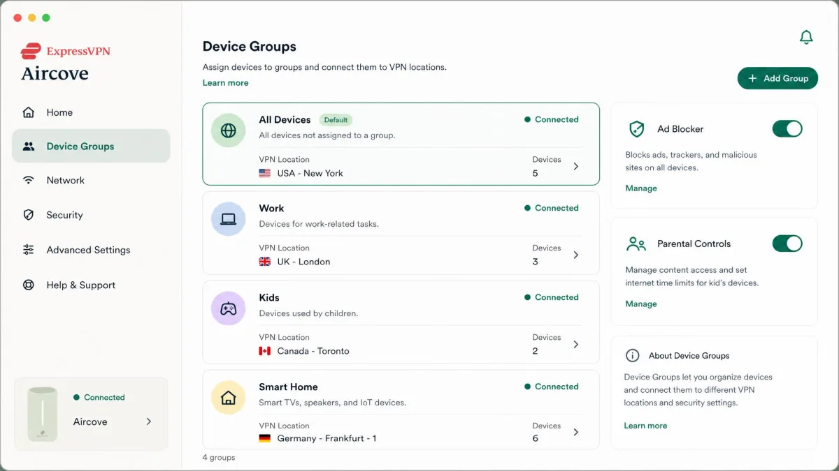Screen dimensions: 839x471
Task: Click the UK flag icon
Action: [x=265, y=262]
